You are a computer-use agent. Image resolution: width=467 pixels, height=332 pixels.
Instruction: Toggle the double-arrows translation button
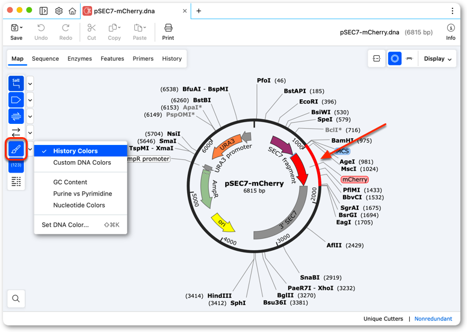[x=16, y=132]
